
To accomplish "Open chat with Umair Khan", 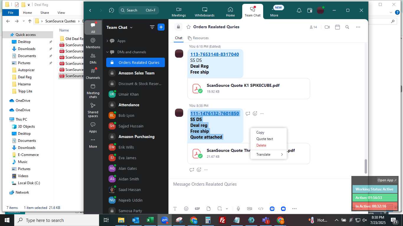I will [x=135, y=94].
